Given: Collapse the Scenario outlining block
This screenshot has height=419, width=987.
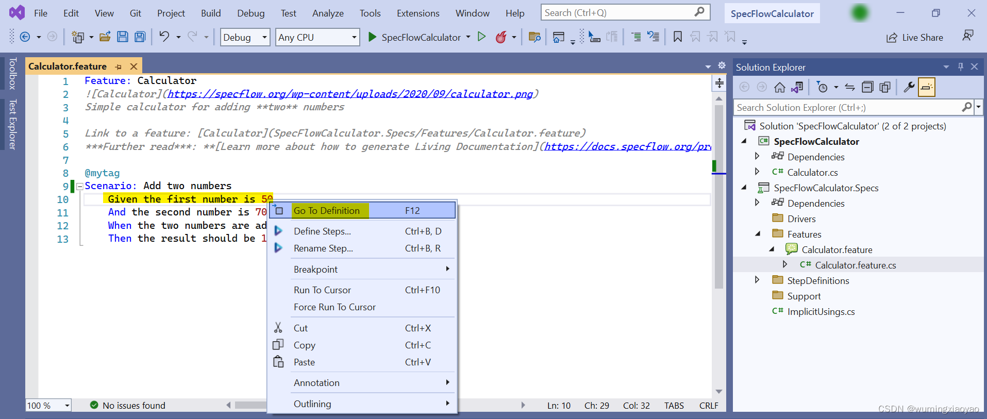Looking at the screenshot, I should (80, 187).
